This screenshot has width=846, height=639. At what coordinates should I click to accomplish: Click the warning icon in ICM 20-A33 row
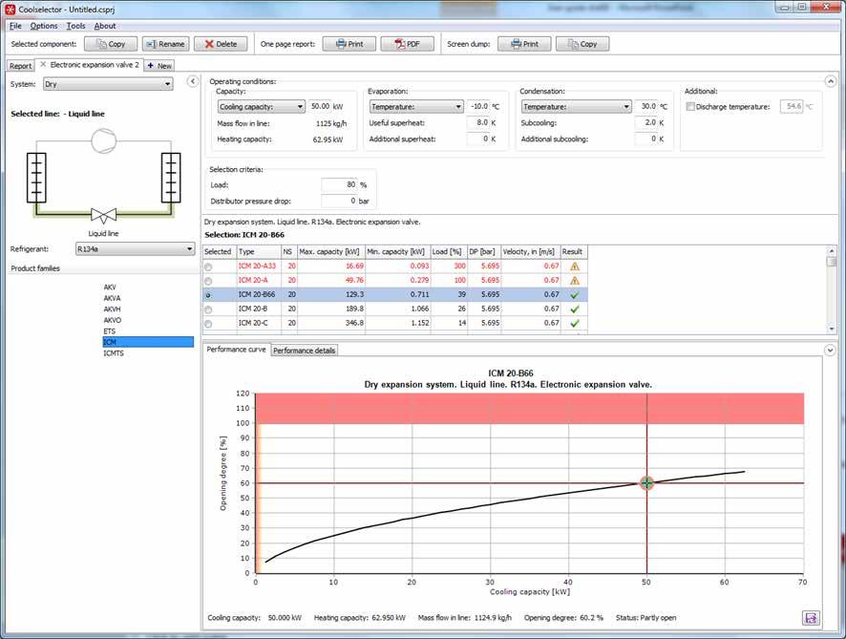[575, 266]
